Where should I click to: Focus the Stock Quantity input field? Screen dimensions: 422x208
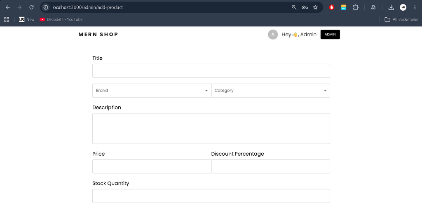click(x=211, y=196)
